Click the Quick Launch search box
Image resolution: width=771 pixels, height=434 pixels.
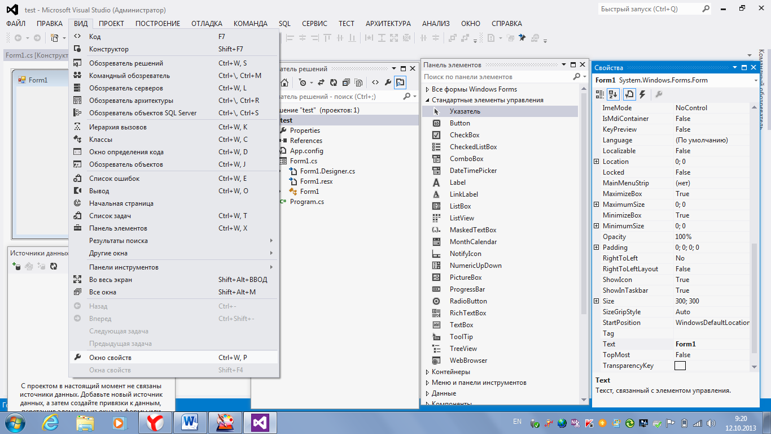point(655,9)
